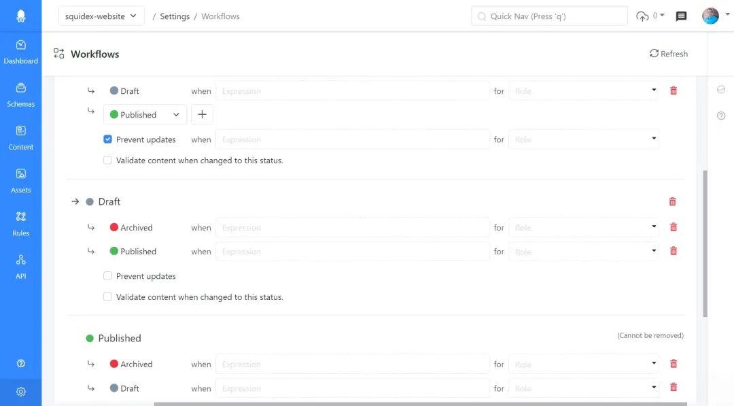Open Rules in the sidebar
This screenshot has width=734, height=406.
20,224
